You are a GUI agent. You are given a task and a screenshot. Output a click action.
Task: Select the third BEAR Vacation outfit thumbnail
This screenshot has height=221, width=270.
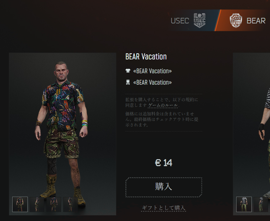point(54,204)
